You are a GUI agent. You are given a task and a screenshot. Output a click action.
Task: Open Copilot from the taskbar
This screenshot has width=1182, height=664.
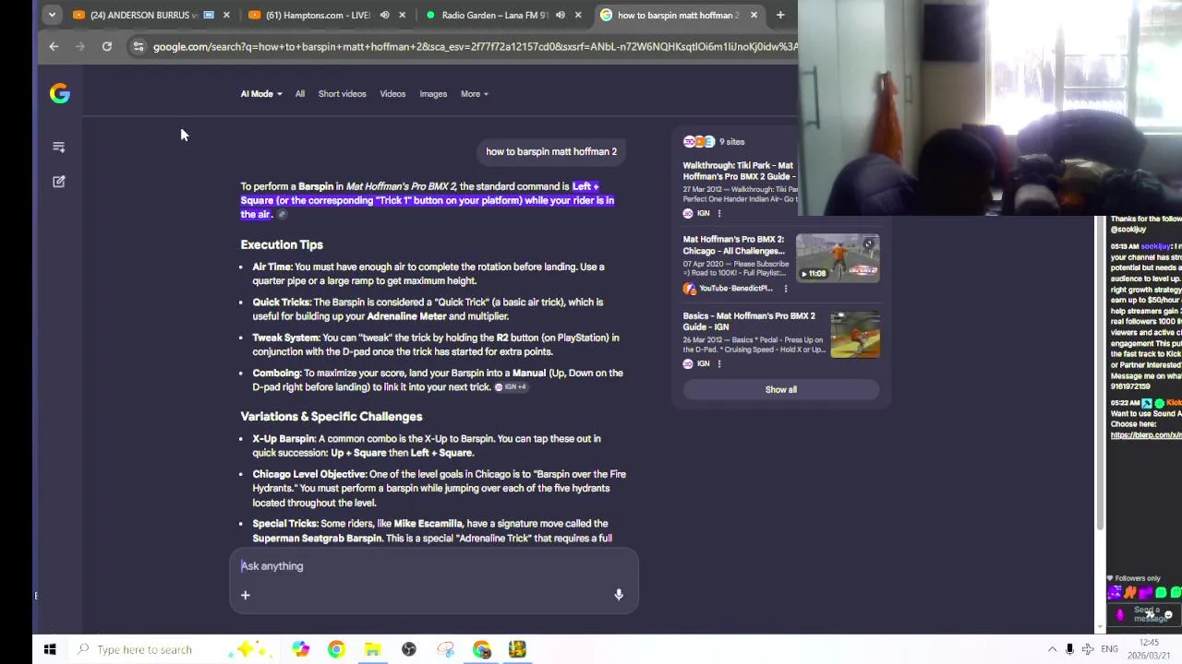(301, 649)
